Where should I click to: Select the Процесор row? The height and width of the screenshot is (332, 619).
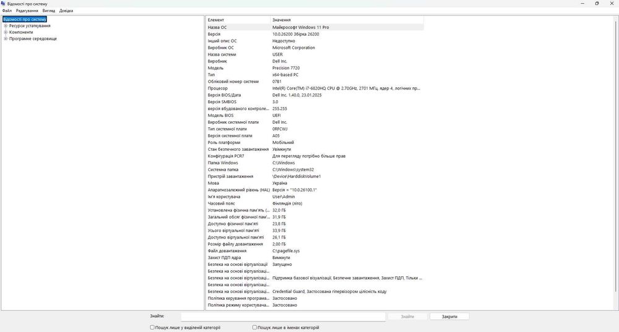tap(314, 88)
